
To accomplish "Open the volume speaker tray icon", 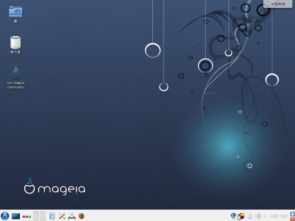I will [258, 216].
